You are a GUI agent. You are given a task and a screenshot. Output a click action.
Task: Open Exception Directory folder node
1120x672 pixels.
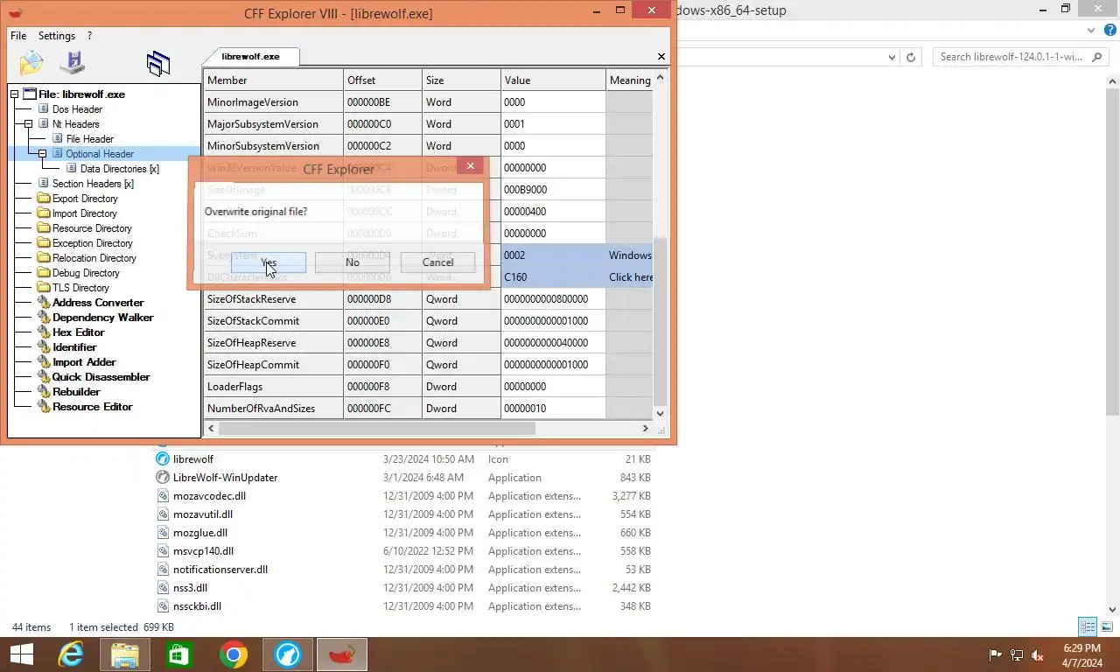pyautogui.click(x=93, y=243)
